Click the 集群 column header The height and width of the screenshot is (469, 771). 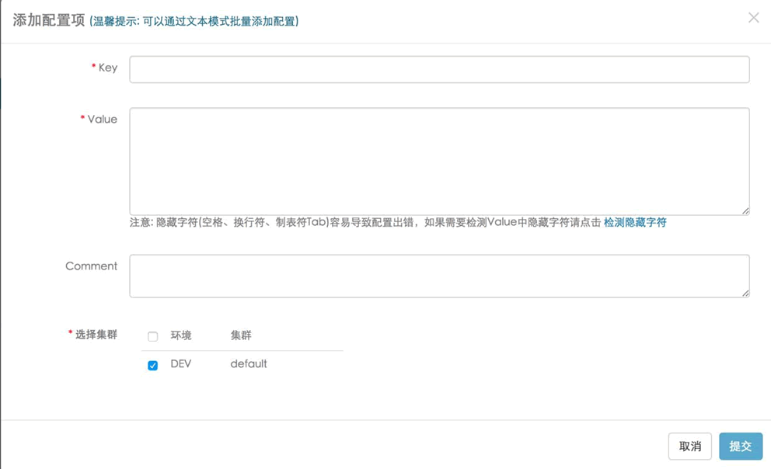pos(240,335)
